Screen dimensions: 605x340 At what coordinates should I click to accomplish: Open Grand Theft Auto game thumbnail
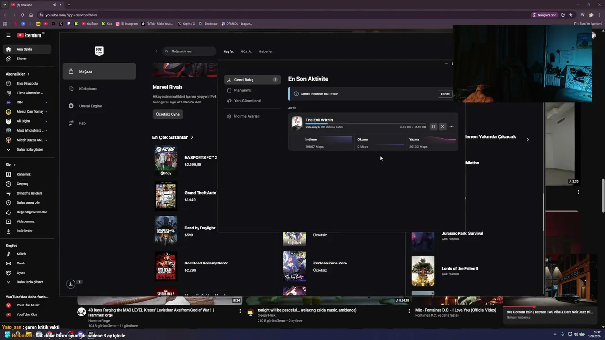pos(166,196)
